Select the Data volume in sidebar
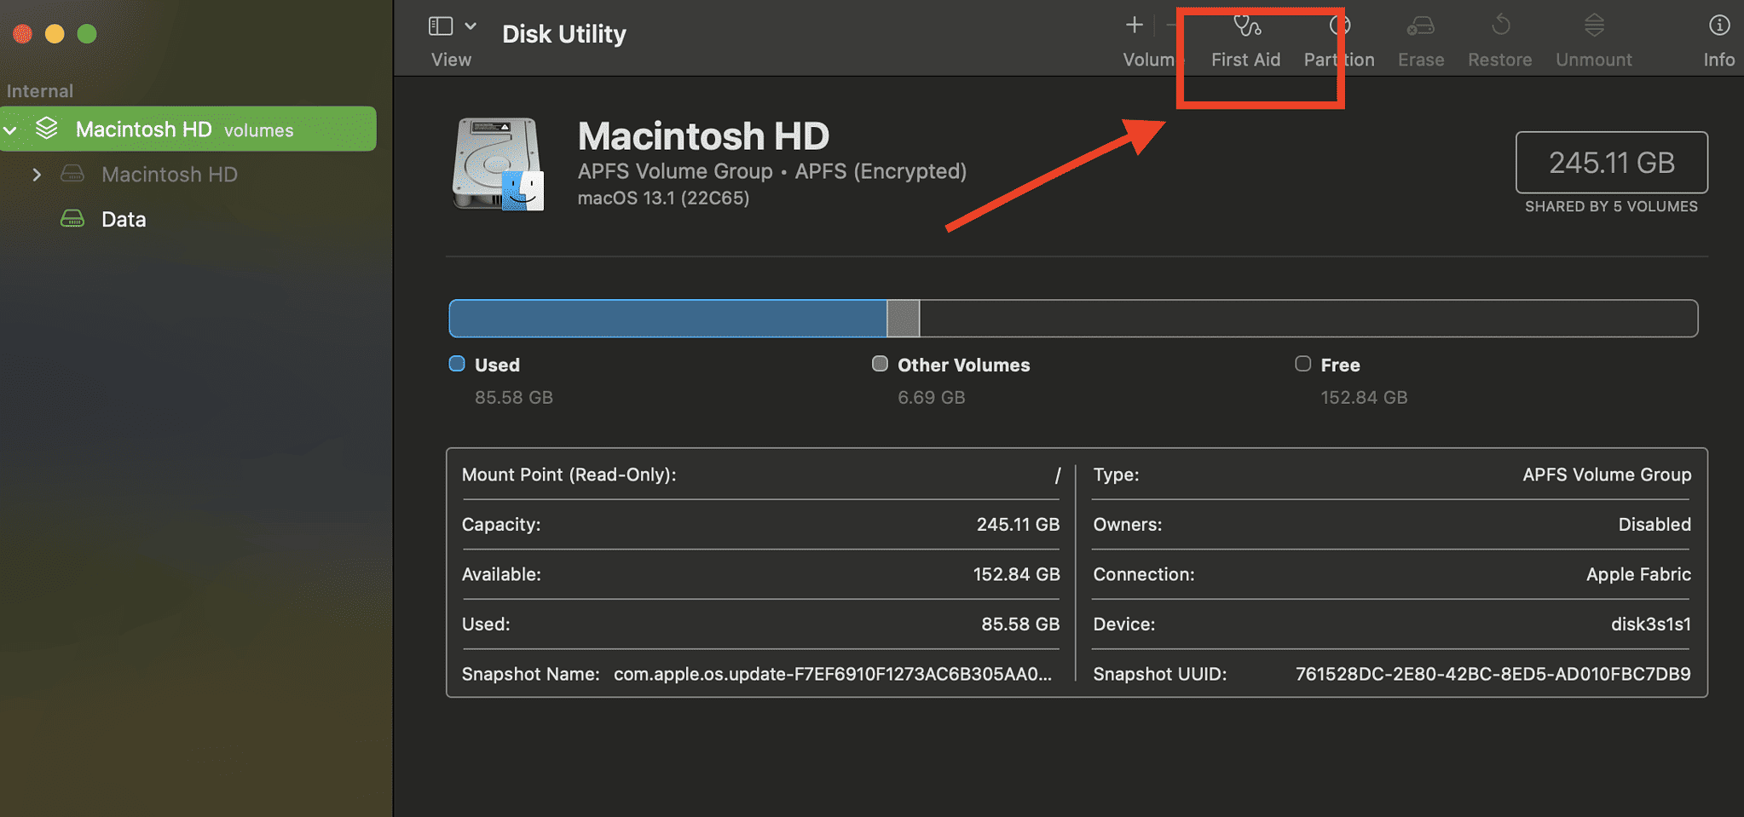This screenshot has height=817, width=1744. (x=124, y=219)
